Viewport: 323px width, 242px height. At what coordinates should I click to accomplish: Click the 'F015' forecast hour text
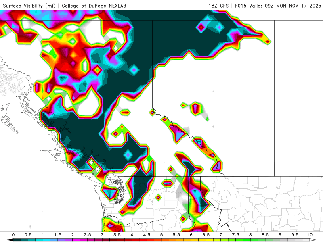point(241,6)
